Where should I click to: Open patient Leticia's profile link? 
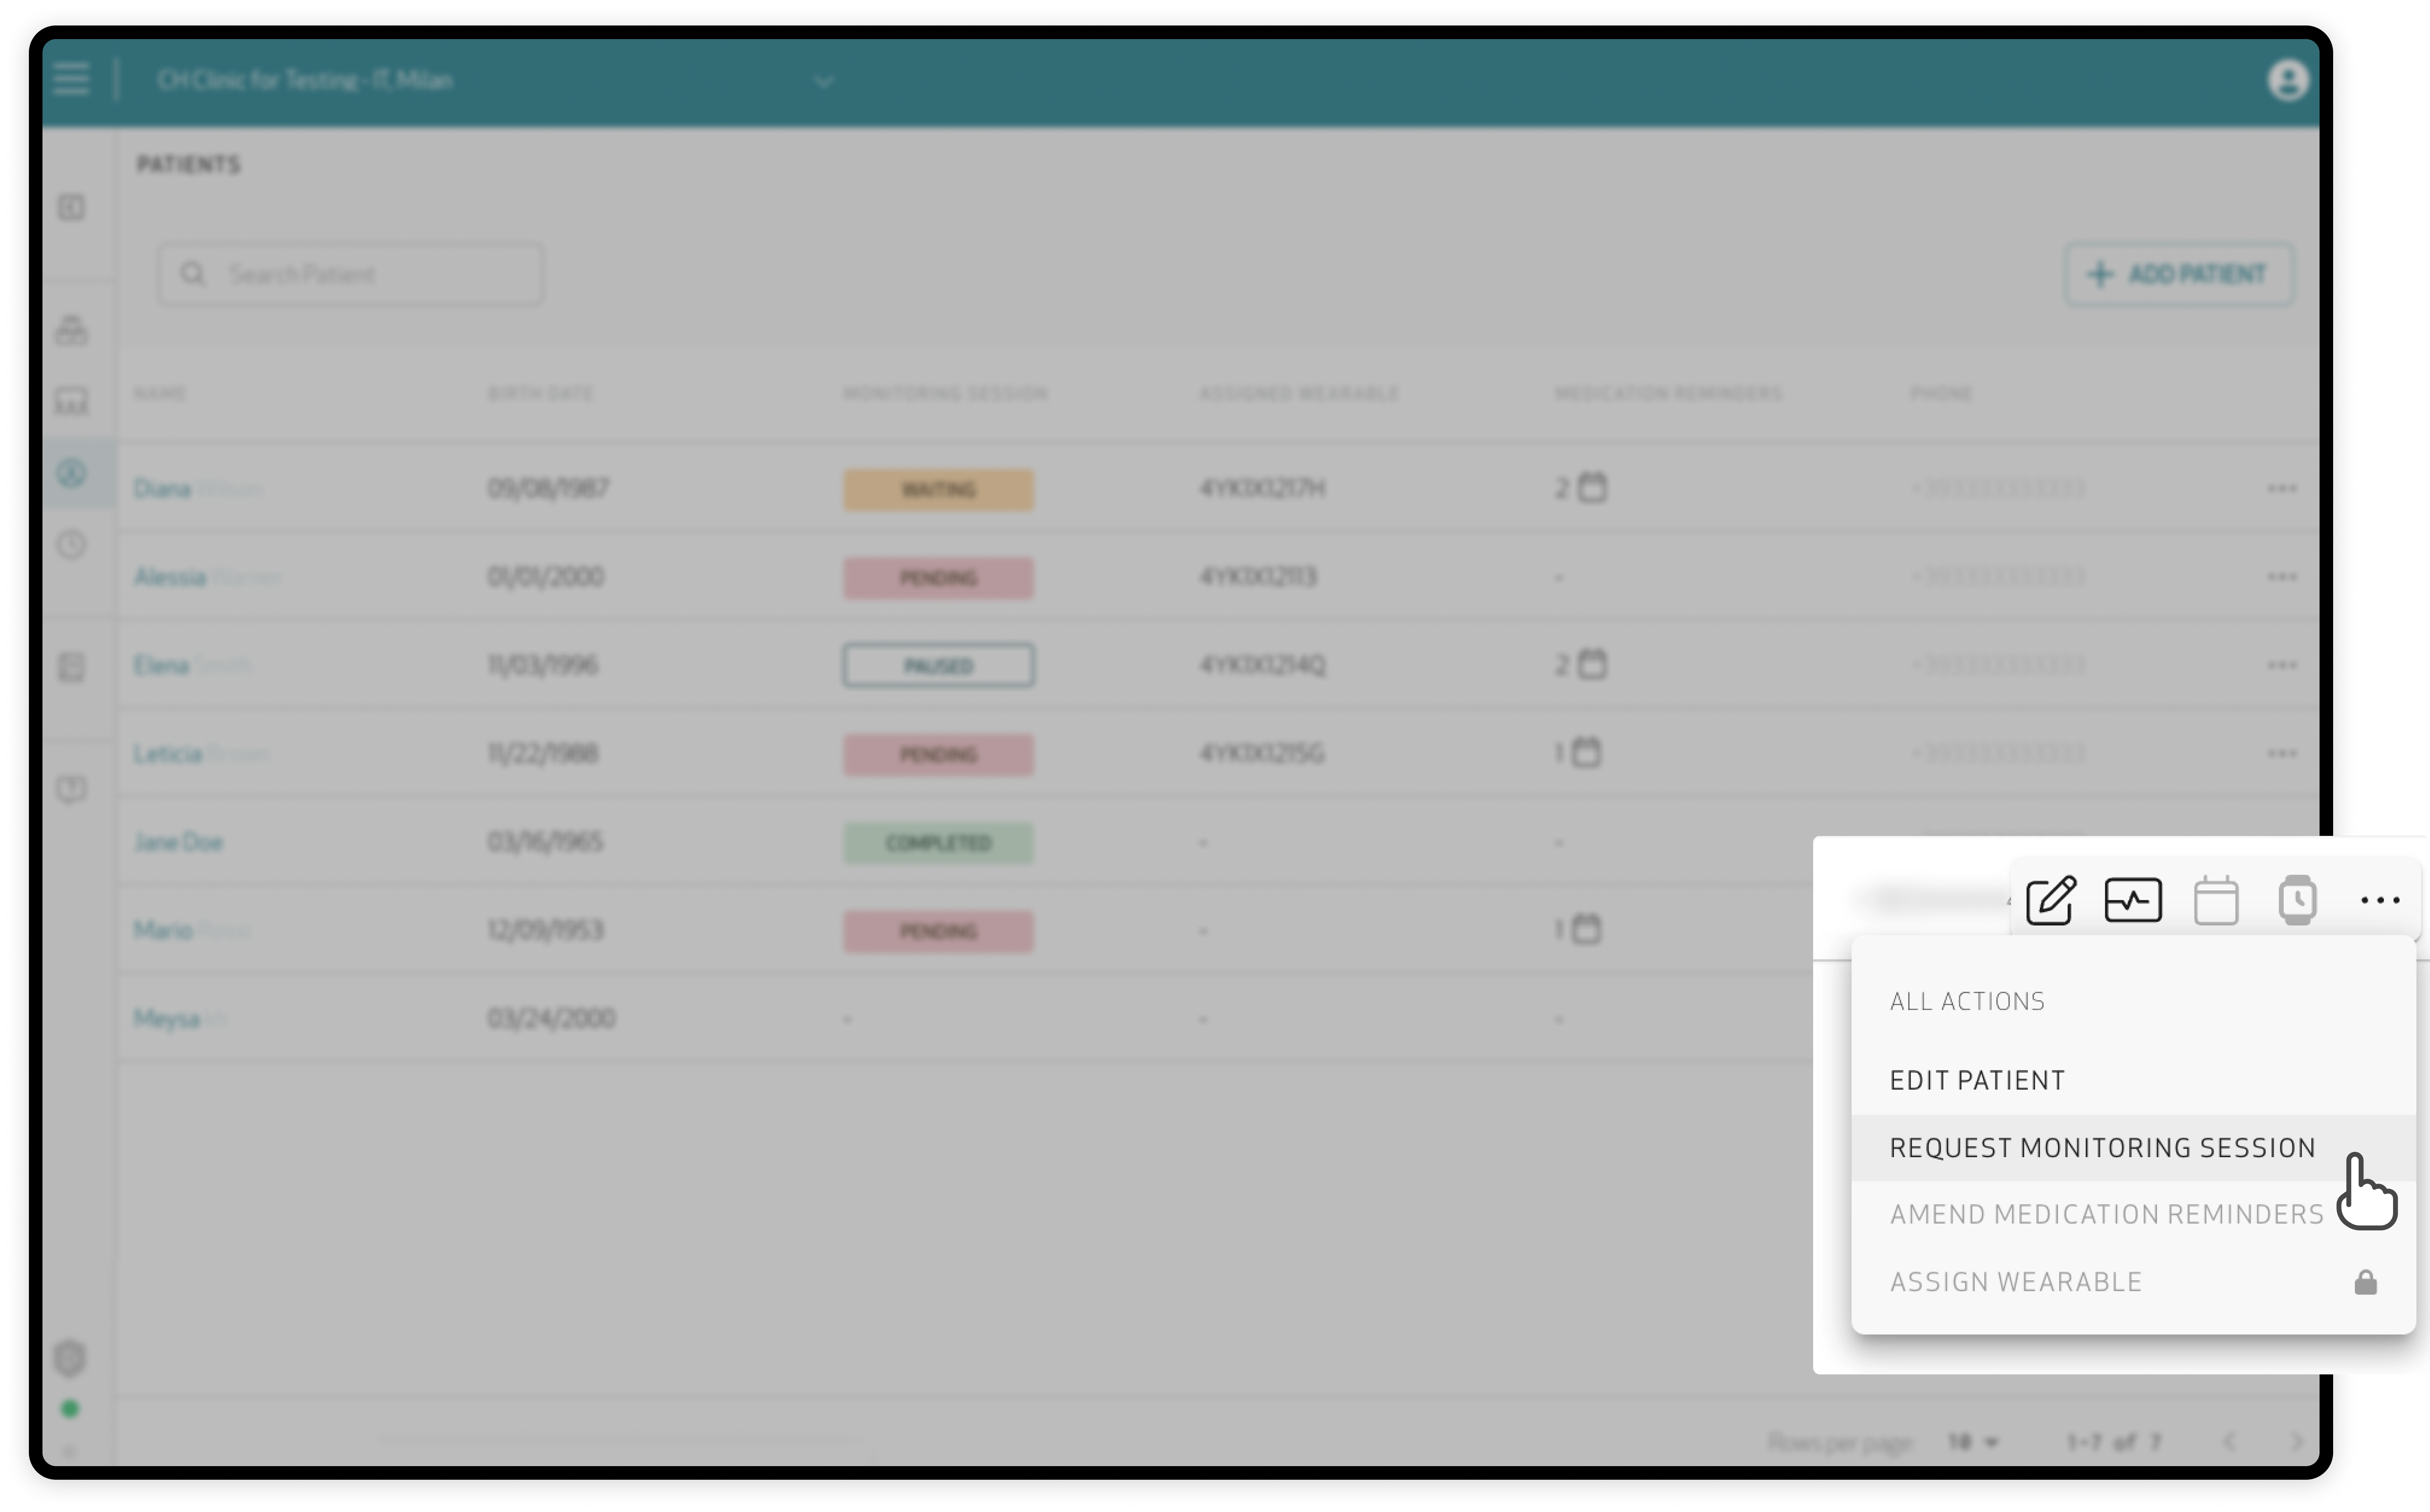point(201,753)
